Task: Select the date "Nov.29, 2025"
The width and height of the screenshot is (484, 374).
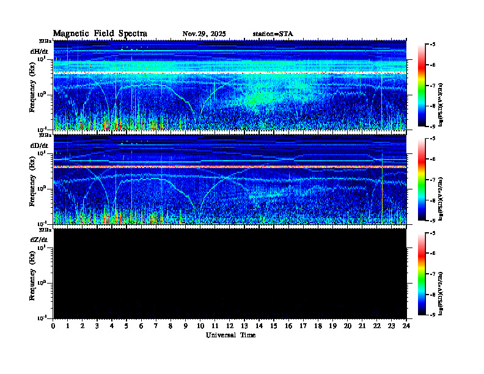Action: click(204, 34)
